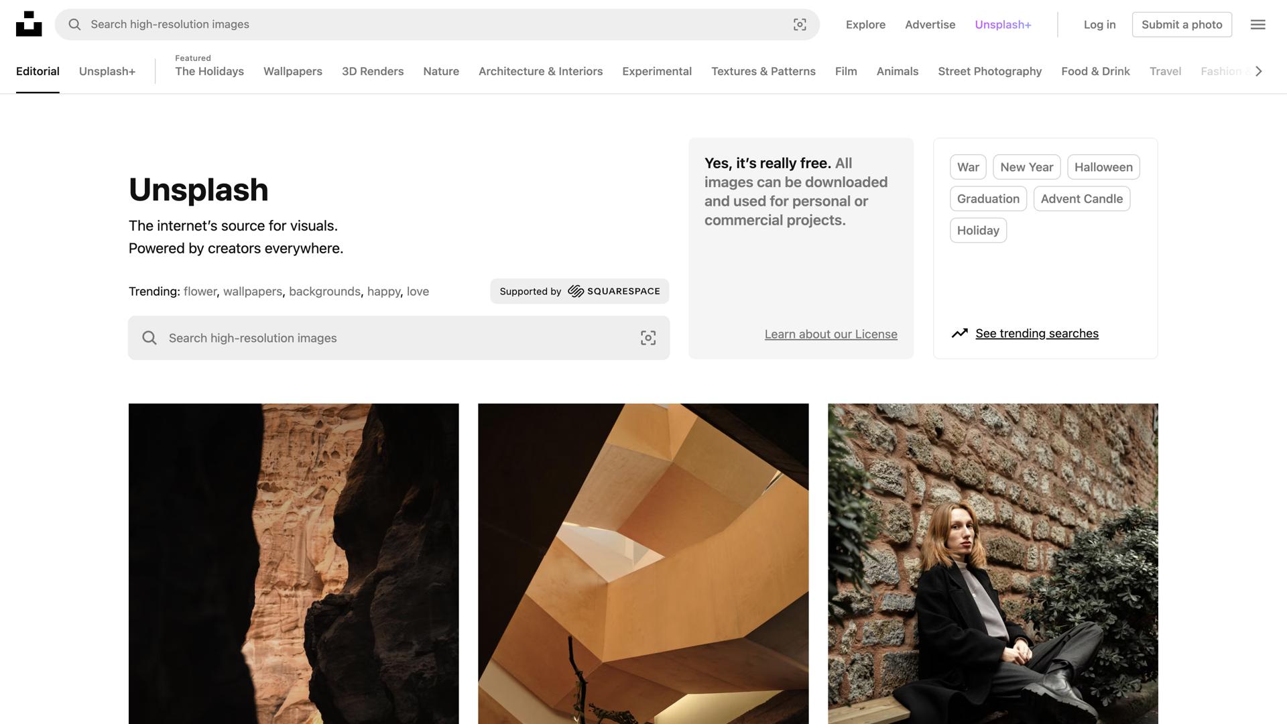This screenshot has width=1287, height=724.
Task: Click the trending arrow icon
Action: [x=959, y=333]
